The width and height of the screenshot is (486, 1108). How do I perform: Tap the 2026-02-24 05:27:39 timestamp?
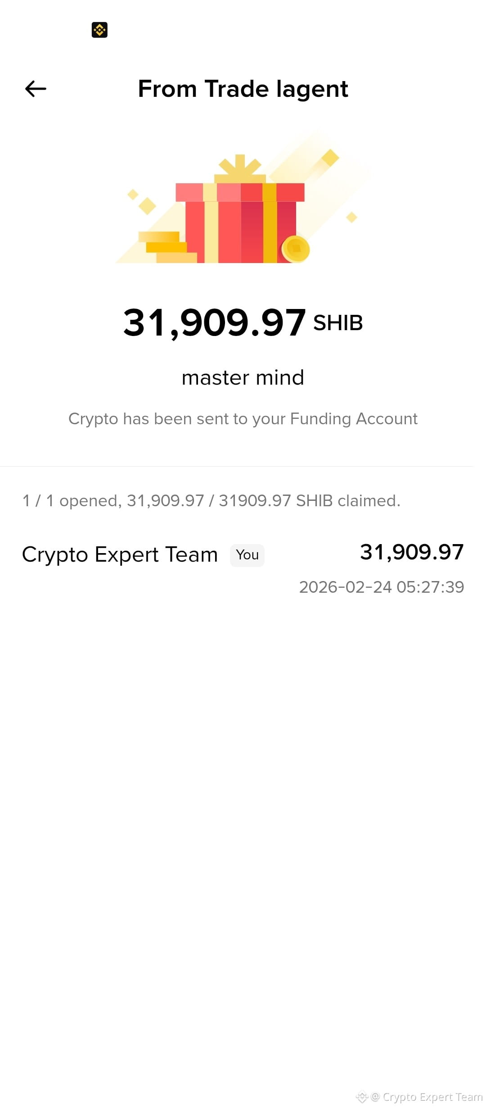[x=382, y=587]
